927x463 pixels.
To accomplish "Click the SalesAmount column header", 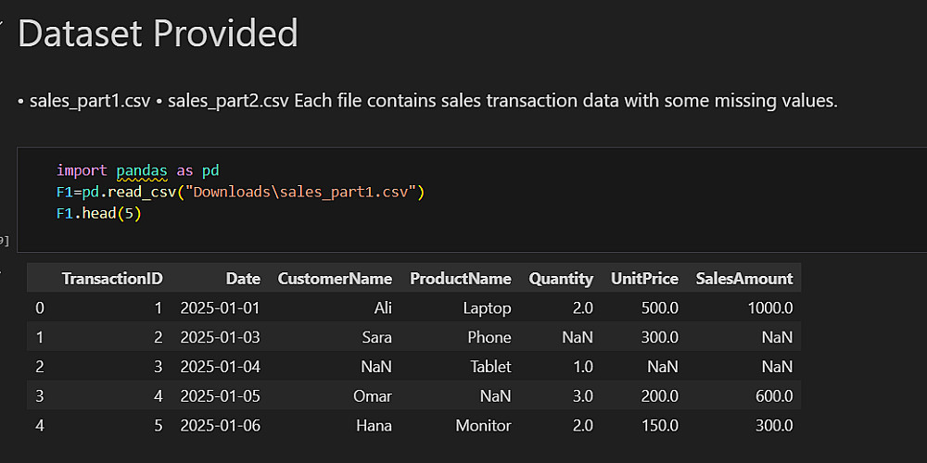I will [744, 279].
